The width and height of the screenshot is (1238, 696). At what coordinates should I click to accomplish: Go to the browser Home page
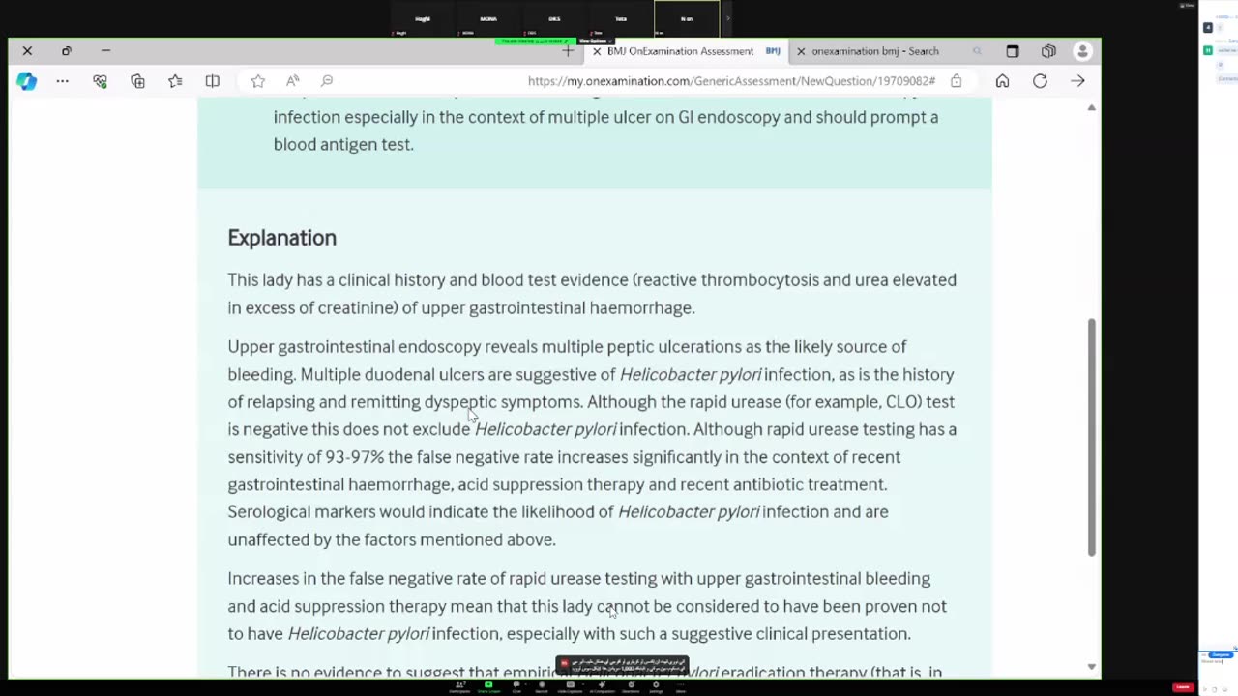[1002, 81]
